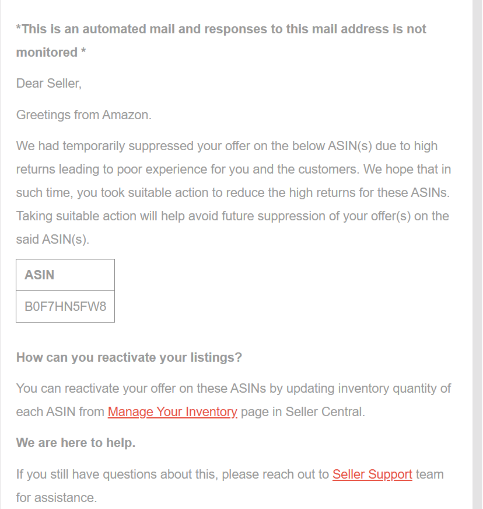Image resolution: width=483 pixels, height=509 pixels.
Task: Select the ASIN table header cell
Action: pyautogui.click(x=65, y=275)
